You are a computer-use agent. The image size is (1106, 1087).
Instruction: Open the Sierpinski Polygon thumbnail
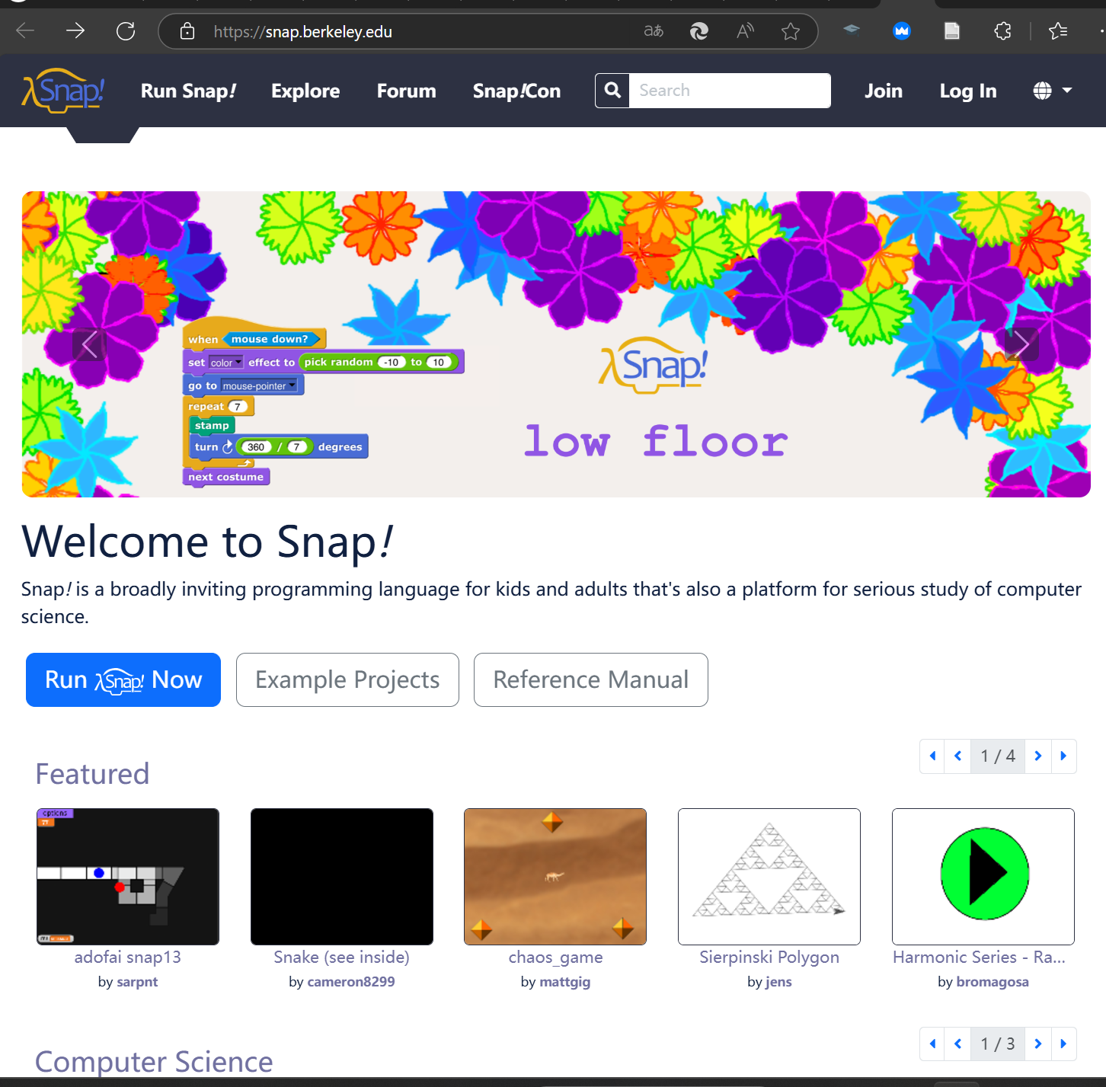(x=769, y=877)
